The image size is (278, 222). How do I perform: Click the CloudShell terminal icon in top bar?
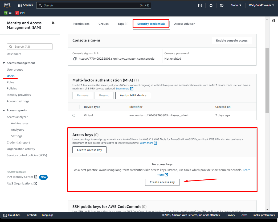(200, 5)
